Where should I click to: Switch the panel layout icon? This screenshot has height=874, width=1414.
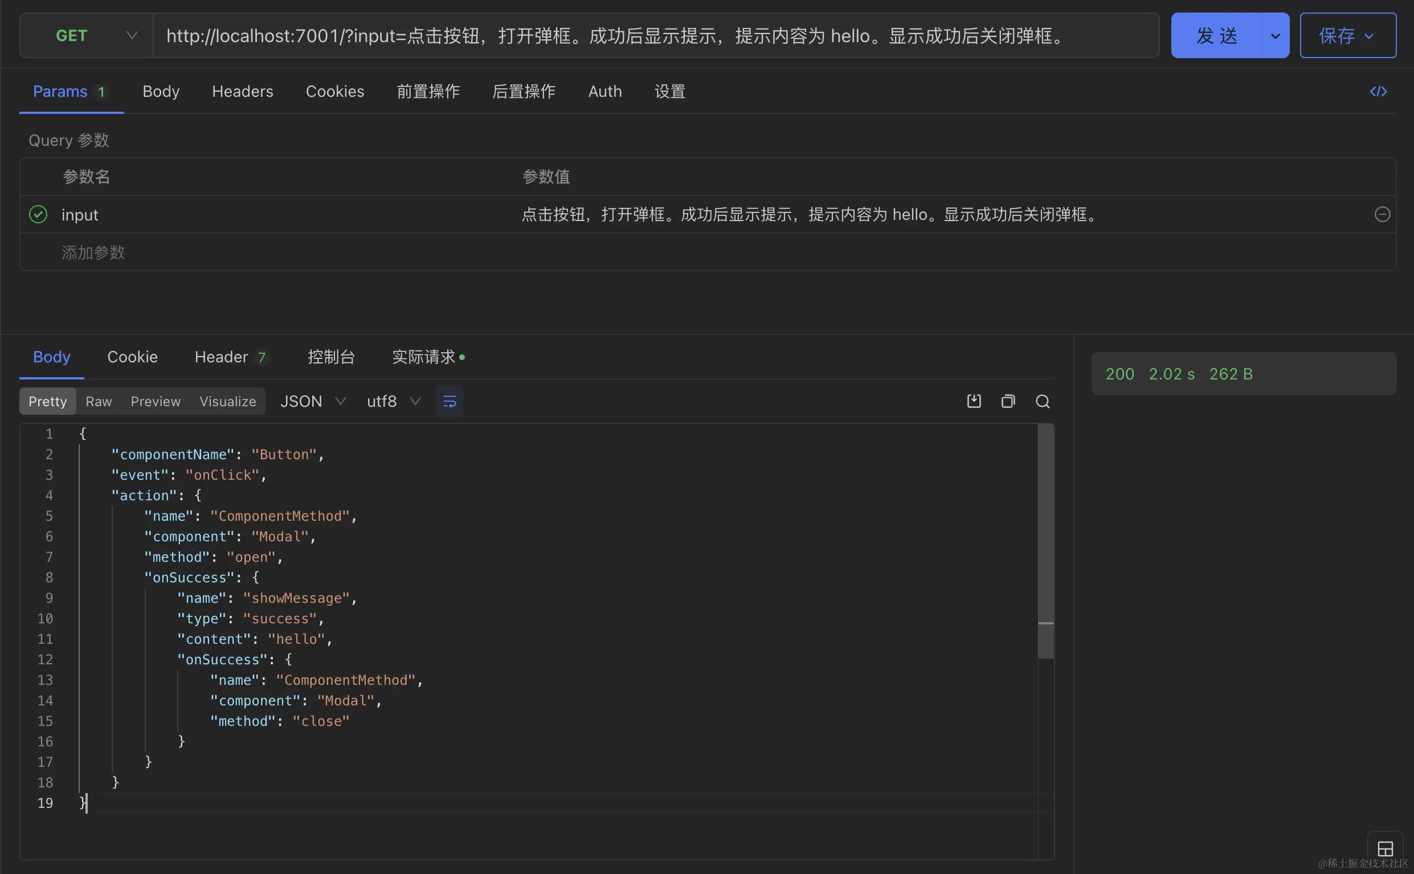(1385, 848)
